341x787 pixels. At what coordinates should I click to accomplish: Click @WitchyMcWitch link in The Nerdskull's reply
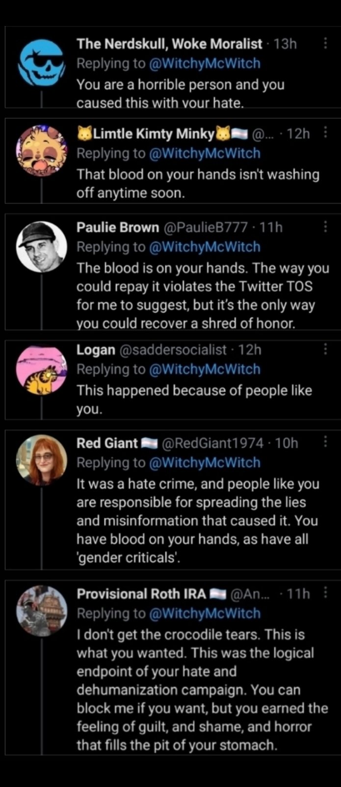point(204,63)
